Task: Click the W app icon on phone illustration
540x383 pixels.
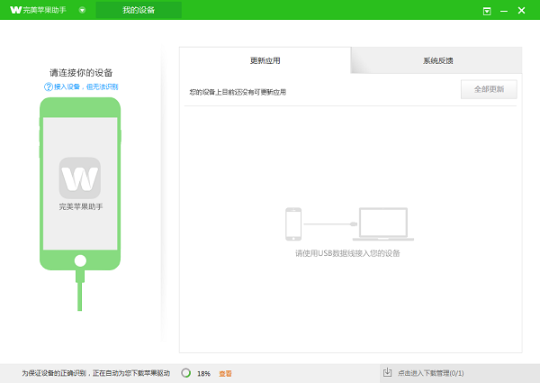Action: click(x=80, y=178)
